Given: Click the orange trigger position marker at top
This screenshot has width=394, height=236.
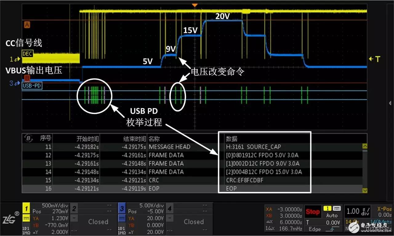Looking at the screenshot, I should tap(194, 5).
